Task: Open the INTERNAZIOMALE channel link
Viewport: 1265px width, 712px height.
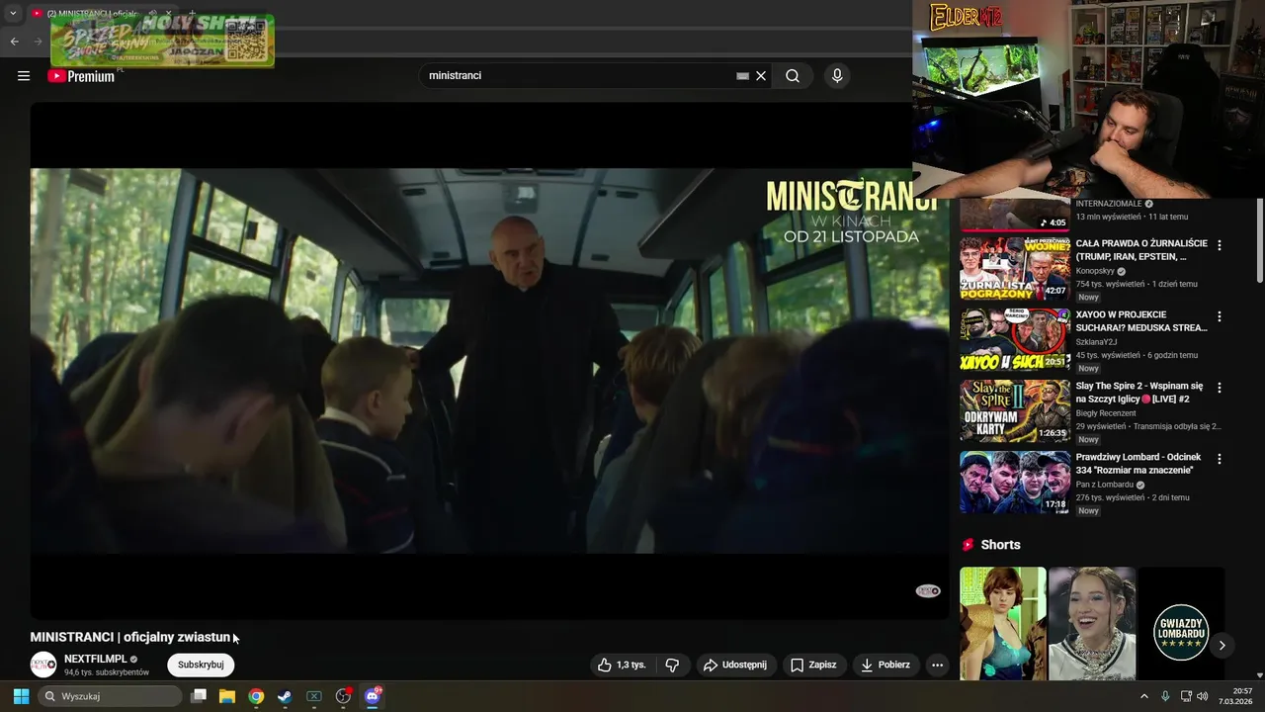Action: tap(1109, 204)
